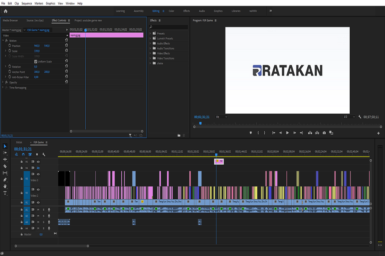Play the sequence in Program Monitor
Viewport: 385px width, 256px height.
(287, 133)
